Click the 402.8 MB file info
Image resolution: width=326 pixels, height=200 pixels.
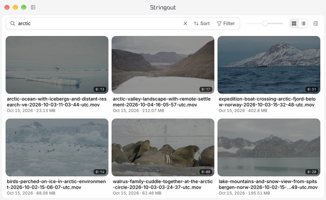[243, 111]
